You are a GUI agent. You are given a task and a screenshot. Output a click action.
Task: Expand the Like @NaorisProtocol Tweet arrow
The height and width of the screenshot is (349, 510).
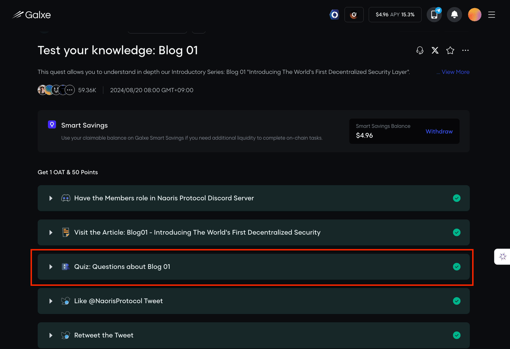(x=51, y=301)
